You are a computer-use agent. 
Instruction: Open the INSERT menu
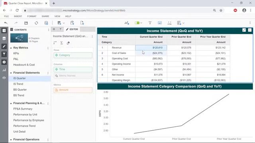(x=18, y=16)
